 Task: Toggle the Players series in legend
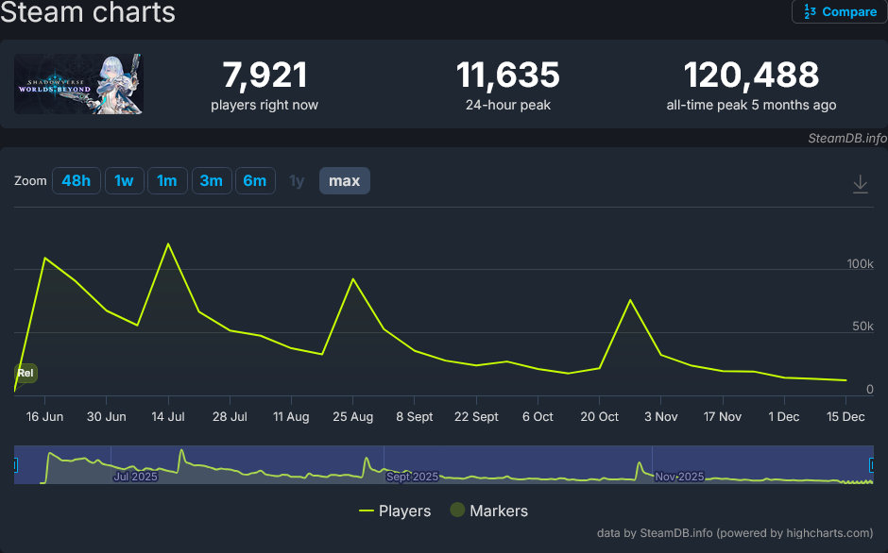pyautogui.click(x=395, y=511)
